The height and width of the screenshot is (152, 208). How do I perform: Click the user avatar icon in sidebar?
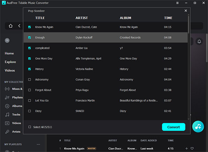(7, 41)
